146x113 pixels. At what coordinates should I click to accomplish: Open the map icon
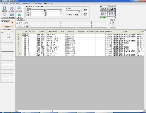tap(19, 15)
